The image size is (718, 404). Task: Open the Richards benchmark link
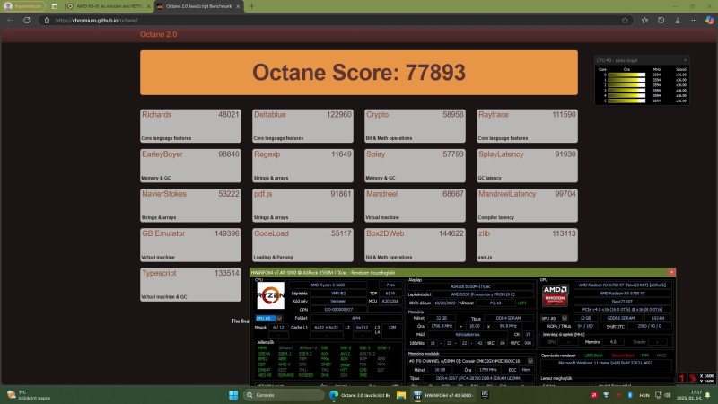click(x=156, y=115)
